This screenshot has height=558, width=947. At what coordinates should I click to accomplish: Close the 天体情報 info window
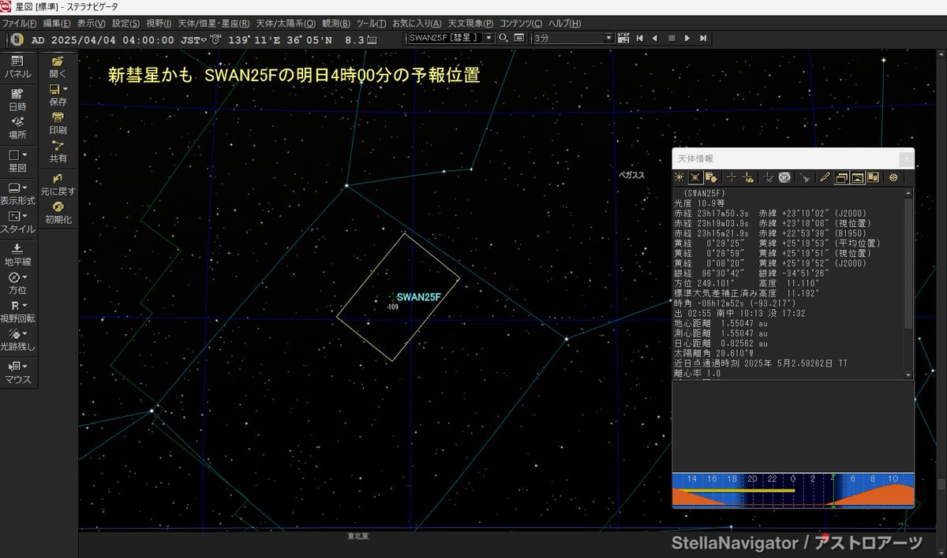click(905, 158)
